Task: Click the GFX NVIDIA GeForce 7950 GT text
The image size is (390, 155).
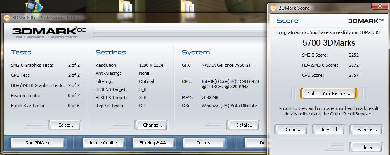Action: pyautogui.click(x=226, y=65)
